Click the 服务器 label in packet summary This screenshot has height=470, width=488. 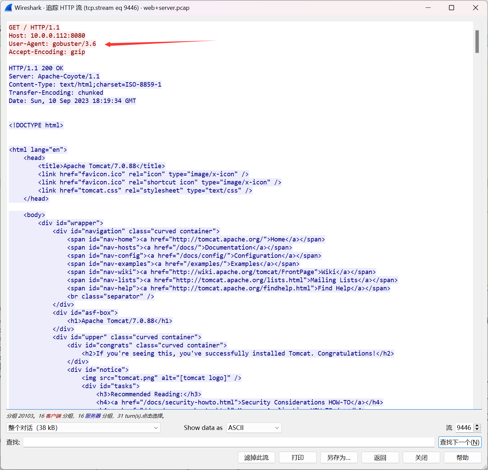93,416
